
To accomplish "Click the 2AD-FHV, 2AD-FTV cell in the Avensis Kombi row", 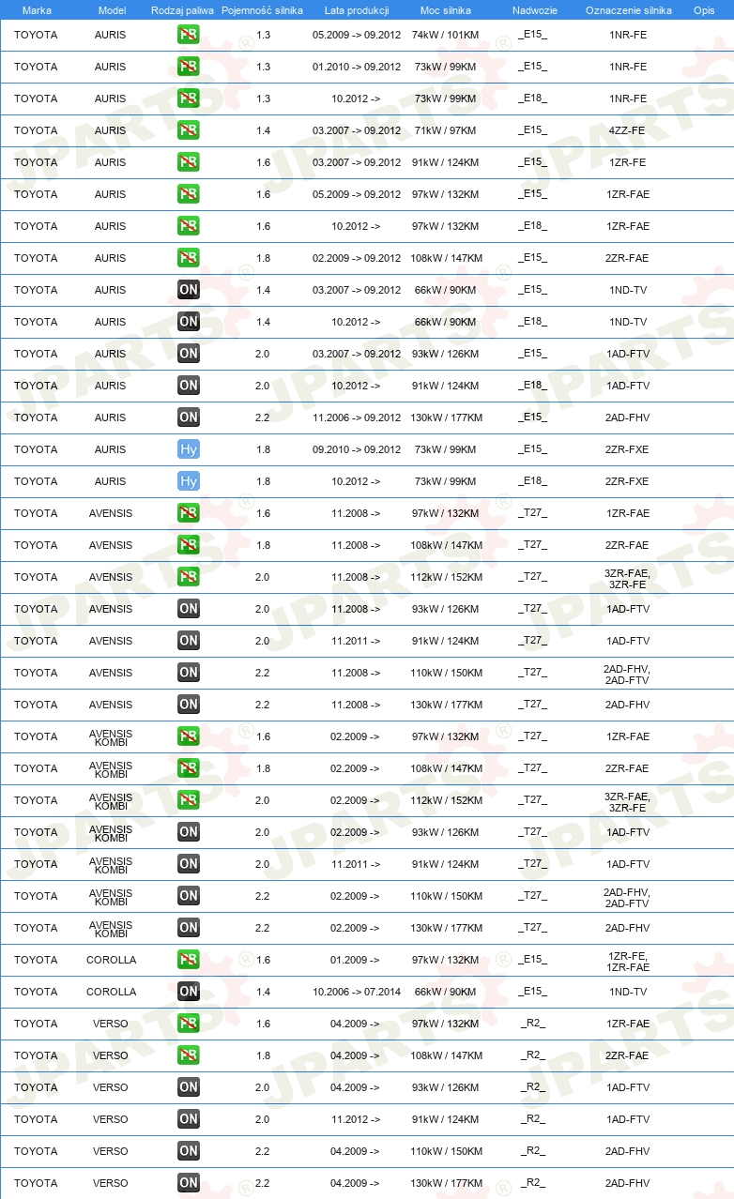I will [627, 897].
